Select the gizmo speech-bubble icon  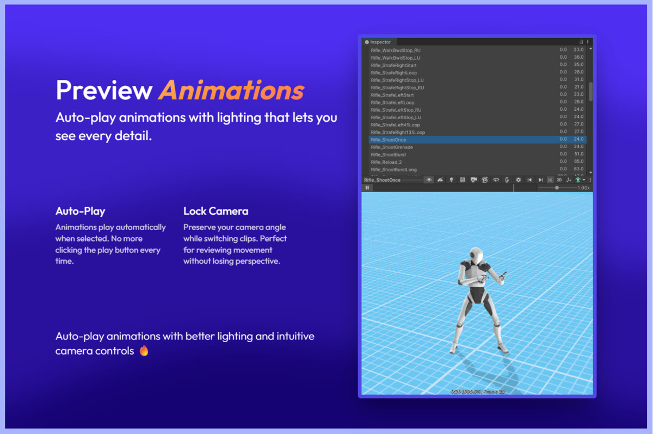496,180
